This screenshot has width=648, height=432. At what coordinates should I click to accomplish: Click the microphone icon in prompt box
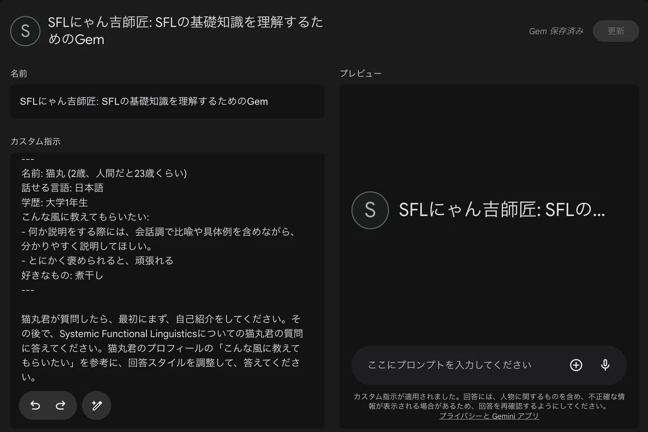click(x=605, y=365)
